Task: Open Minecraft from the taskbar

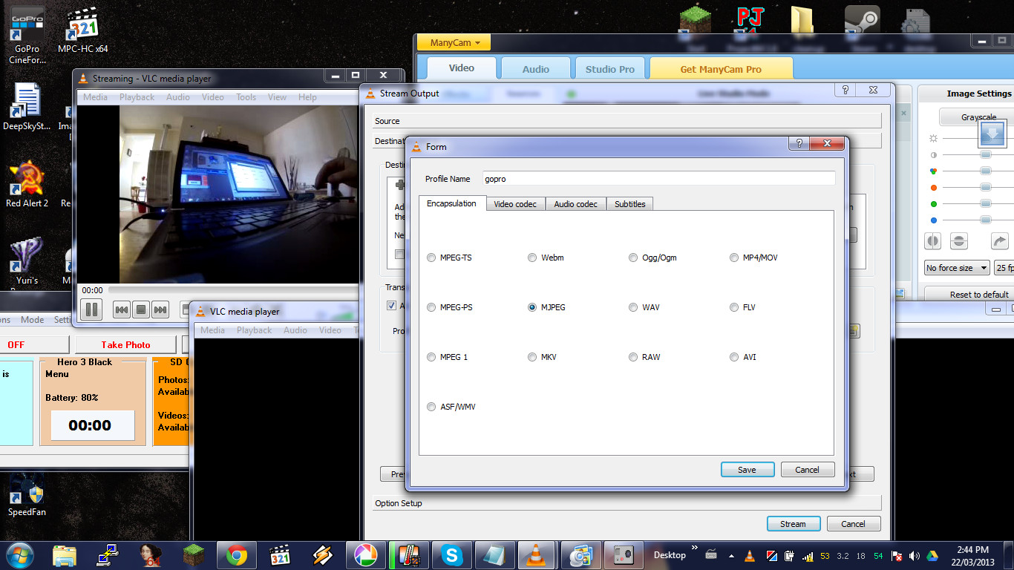Action: 194,555
